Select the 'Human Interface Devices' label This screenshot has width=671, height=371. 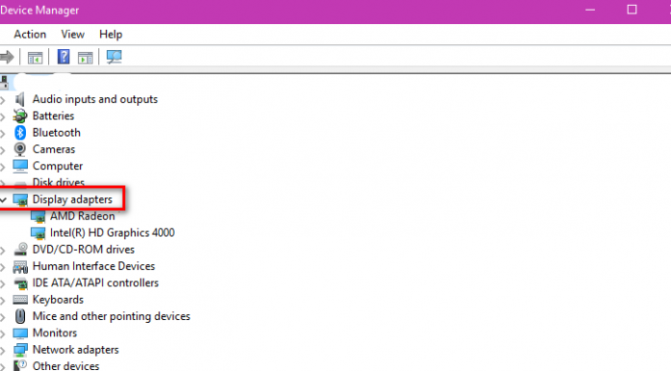coord(94,266)
